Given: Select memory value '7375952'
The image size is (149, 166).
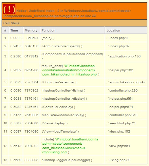Looking at the screenshot, I should point(31,91).
